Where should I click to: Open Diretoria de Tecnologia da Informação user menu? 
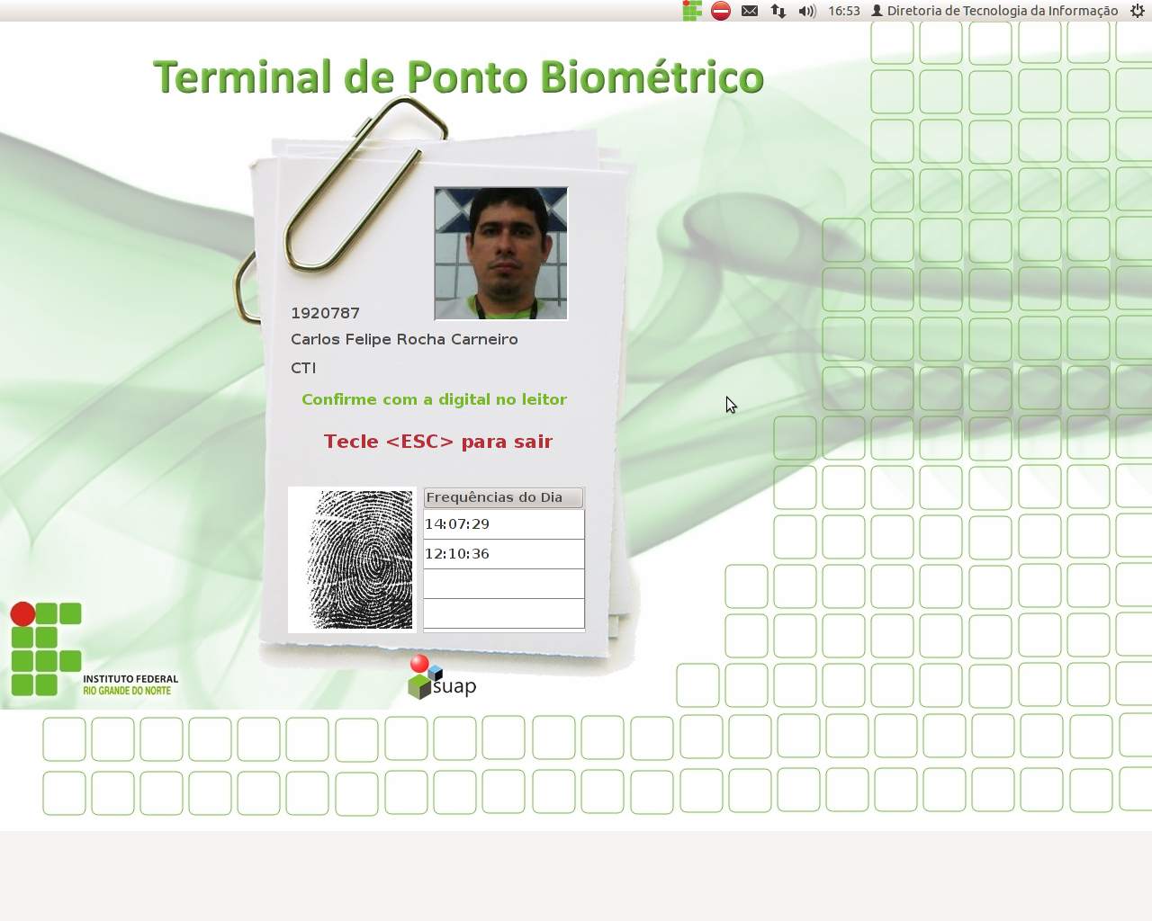point(994,11)
